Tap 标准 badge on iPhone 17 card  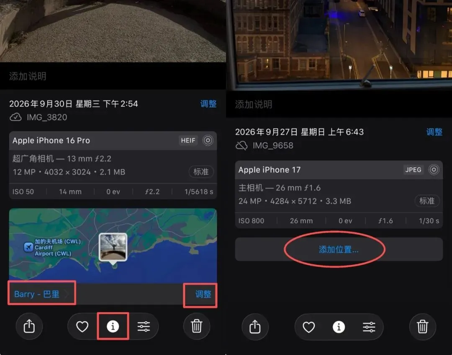pos(427,201)
